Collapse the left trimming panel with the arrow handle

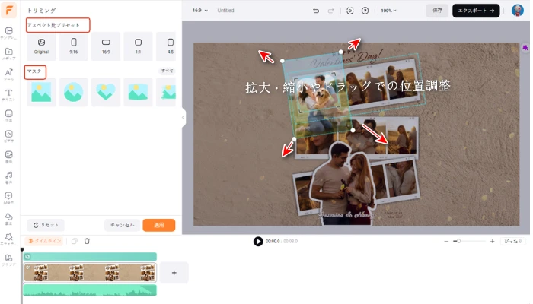click(x=183, y=118)
